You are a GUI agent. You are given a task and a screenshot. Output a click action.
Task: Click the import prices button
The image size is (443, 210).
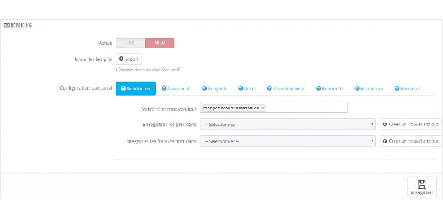(x=129, y=59)
